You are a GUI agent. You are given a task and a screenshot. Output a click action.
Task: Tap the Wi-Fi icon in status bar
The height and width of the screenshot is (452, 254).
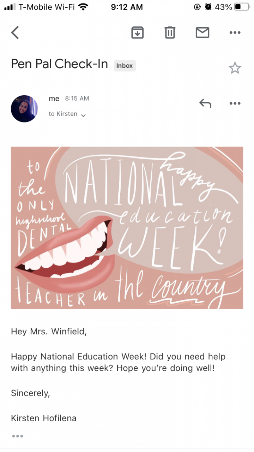[83, 7]
